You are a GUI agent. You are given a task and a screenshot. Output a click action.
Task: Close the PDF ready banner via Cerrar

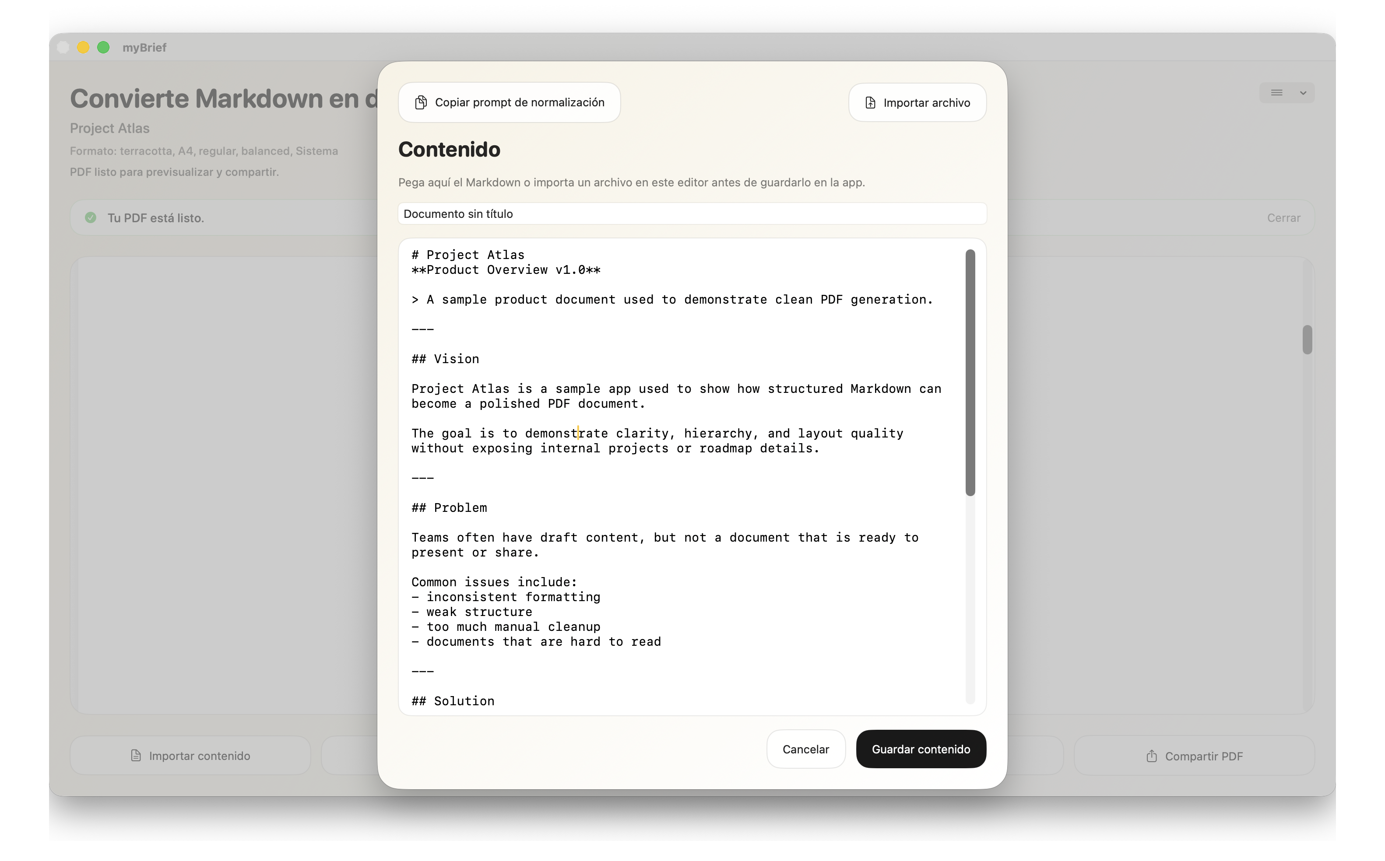tap(1283, 217)
